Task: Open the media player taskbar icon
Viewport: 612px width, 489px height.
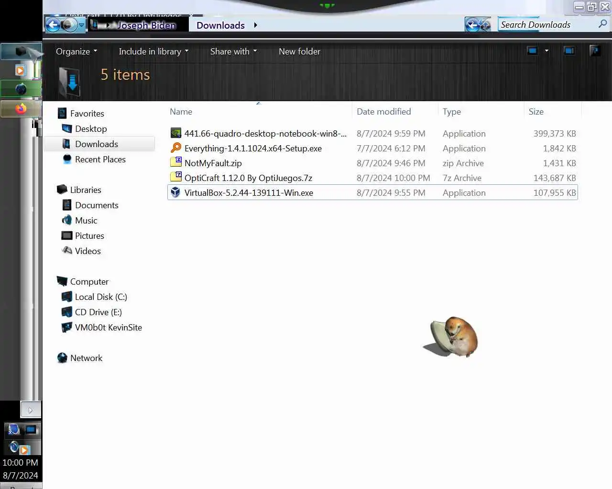Action: (x=21, y=70)
